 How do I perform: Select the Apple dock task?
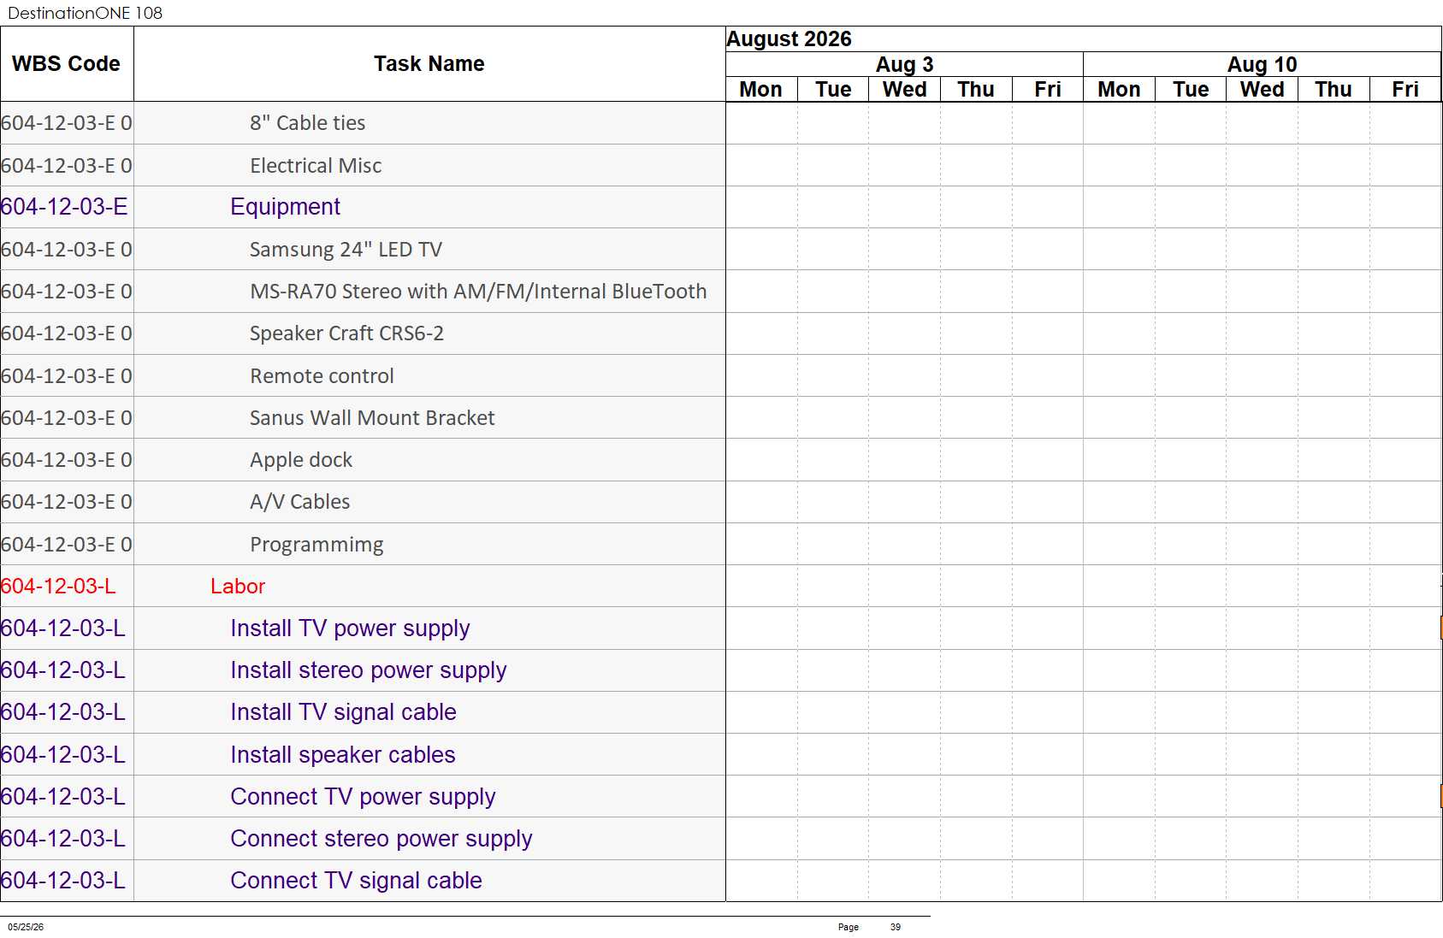coord(301,460)
